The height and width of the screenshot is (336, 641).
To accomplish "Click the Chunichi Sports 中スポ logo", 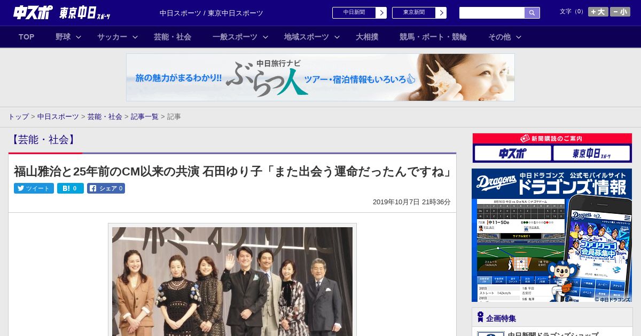I will 33,12.
